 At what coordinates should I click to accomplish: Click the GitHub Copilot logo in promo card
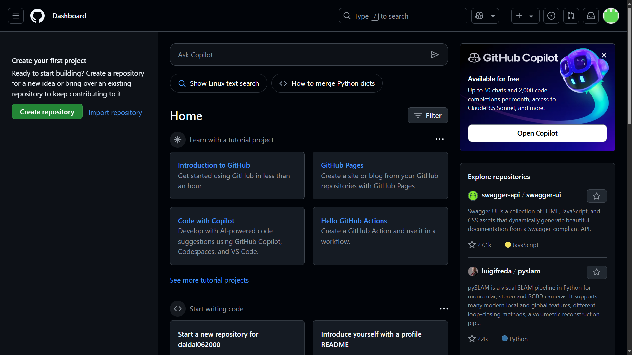pos(513,58)
